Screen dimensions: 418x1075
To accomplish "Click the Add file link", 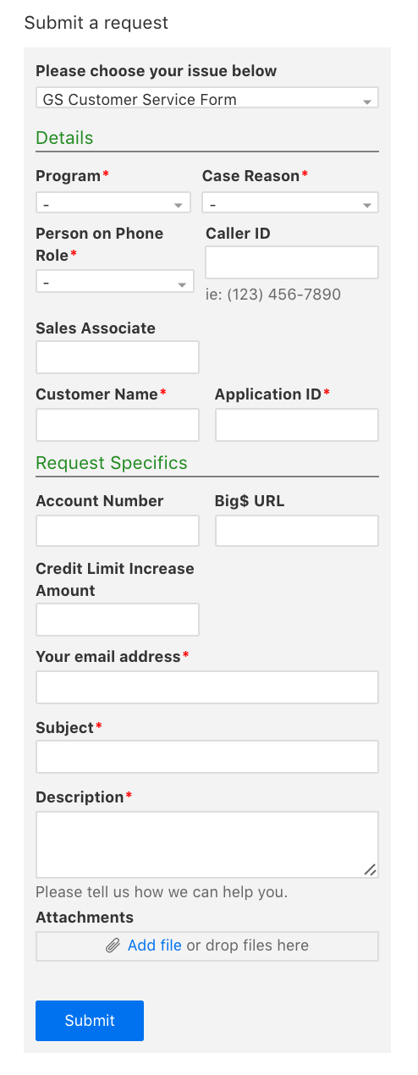I will (x=155, y=945).
